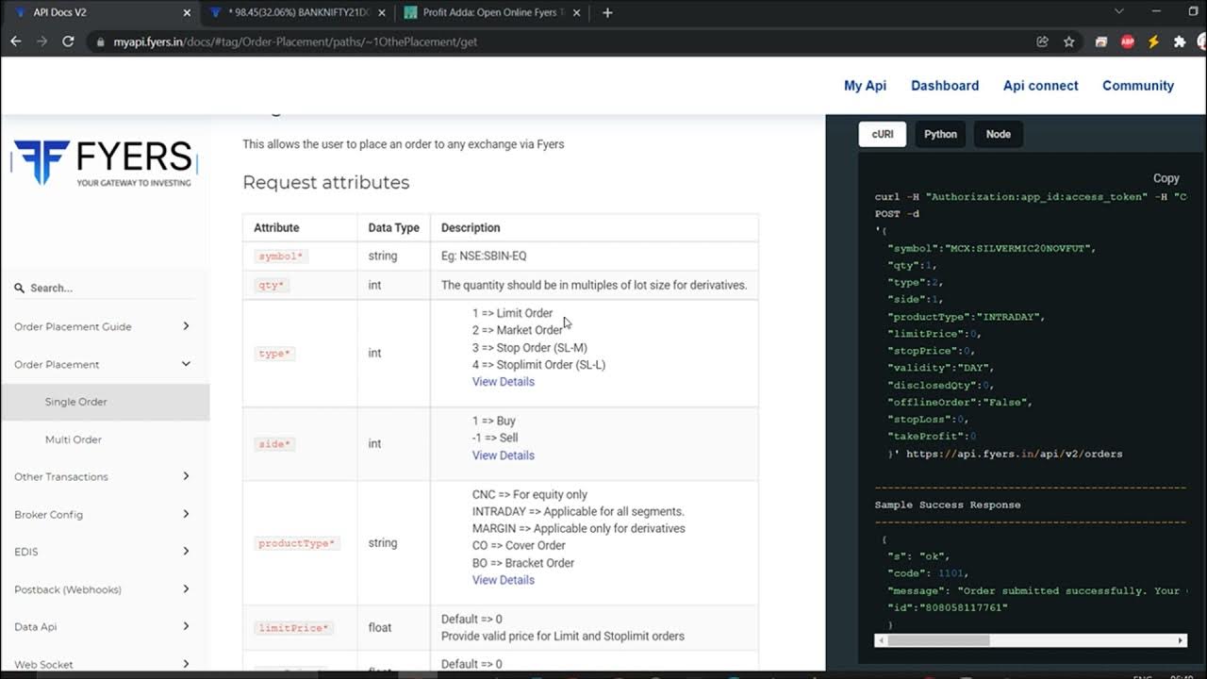Click left arrow of code scrollbar

881,640
